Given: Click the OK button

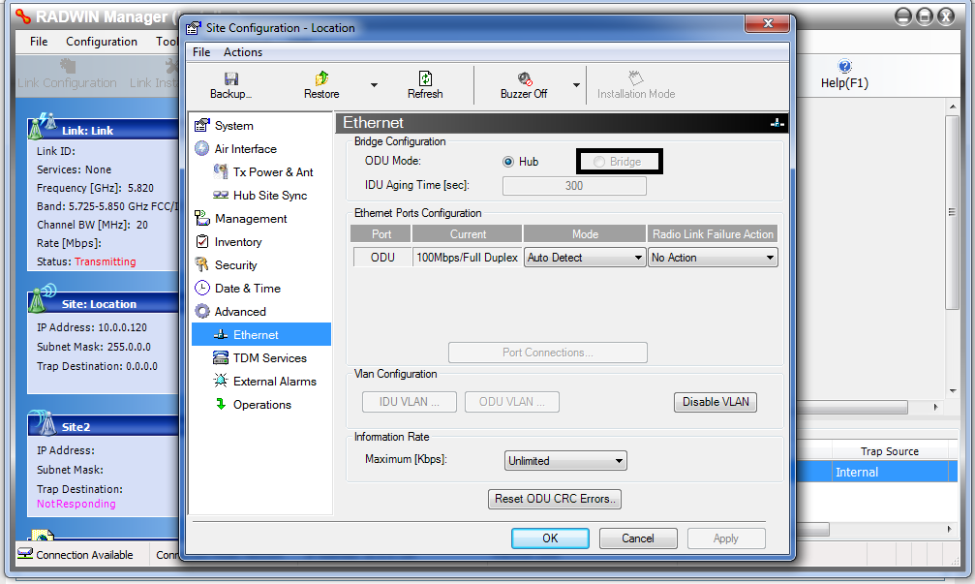Looking at the screenshot, I should click(550, 538).
